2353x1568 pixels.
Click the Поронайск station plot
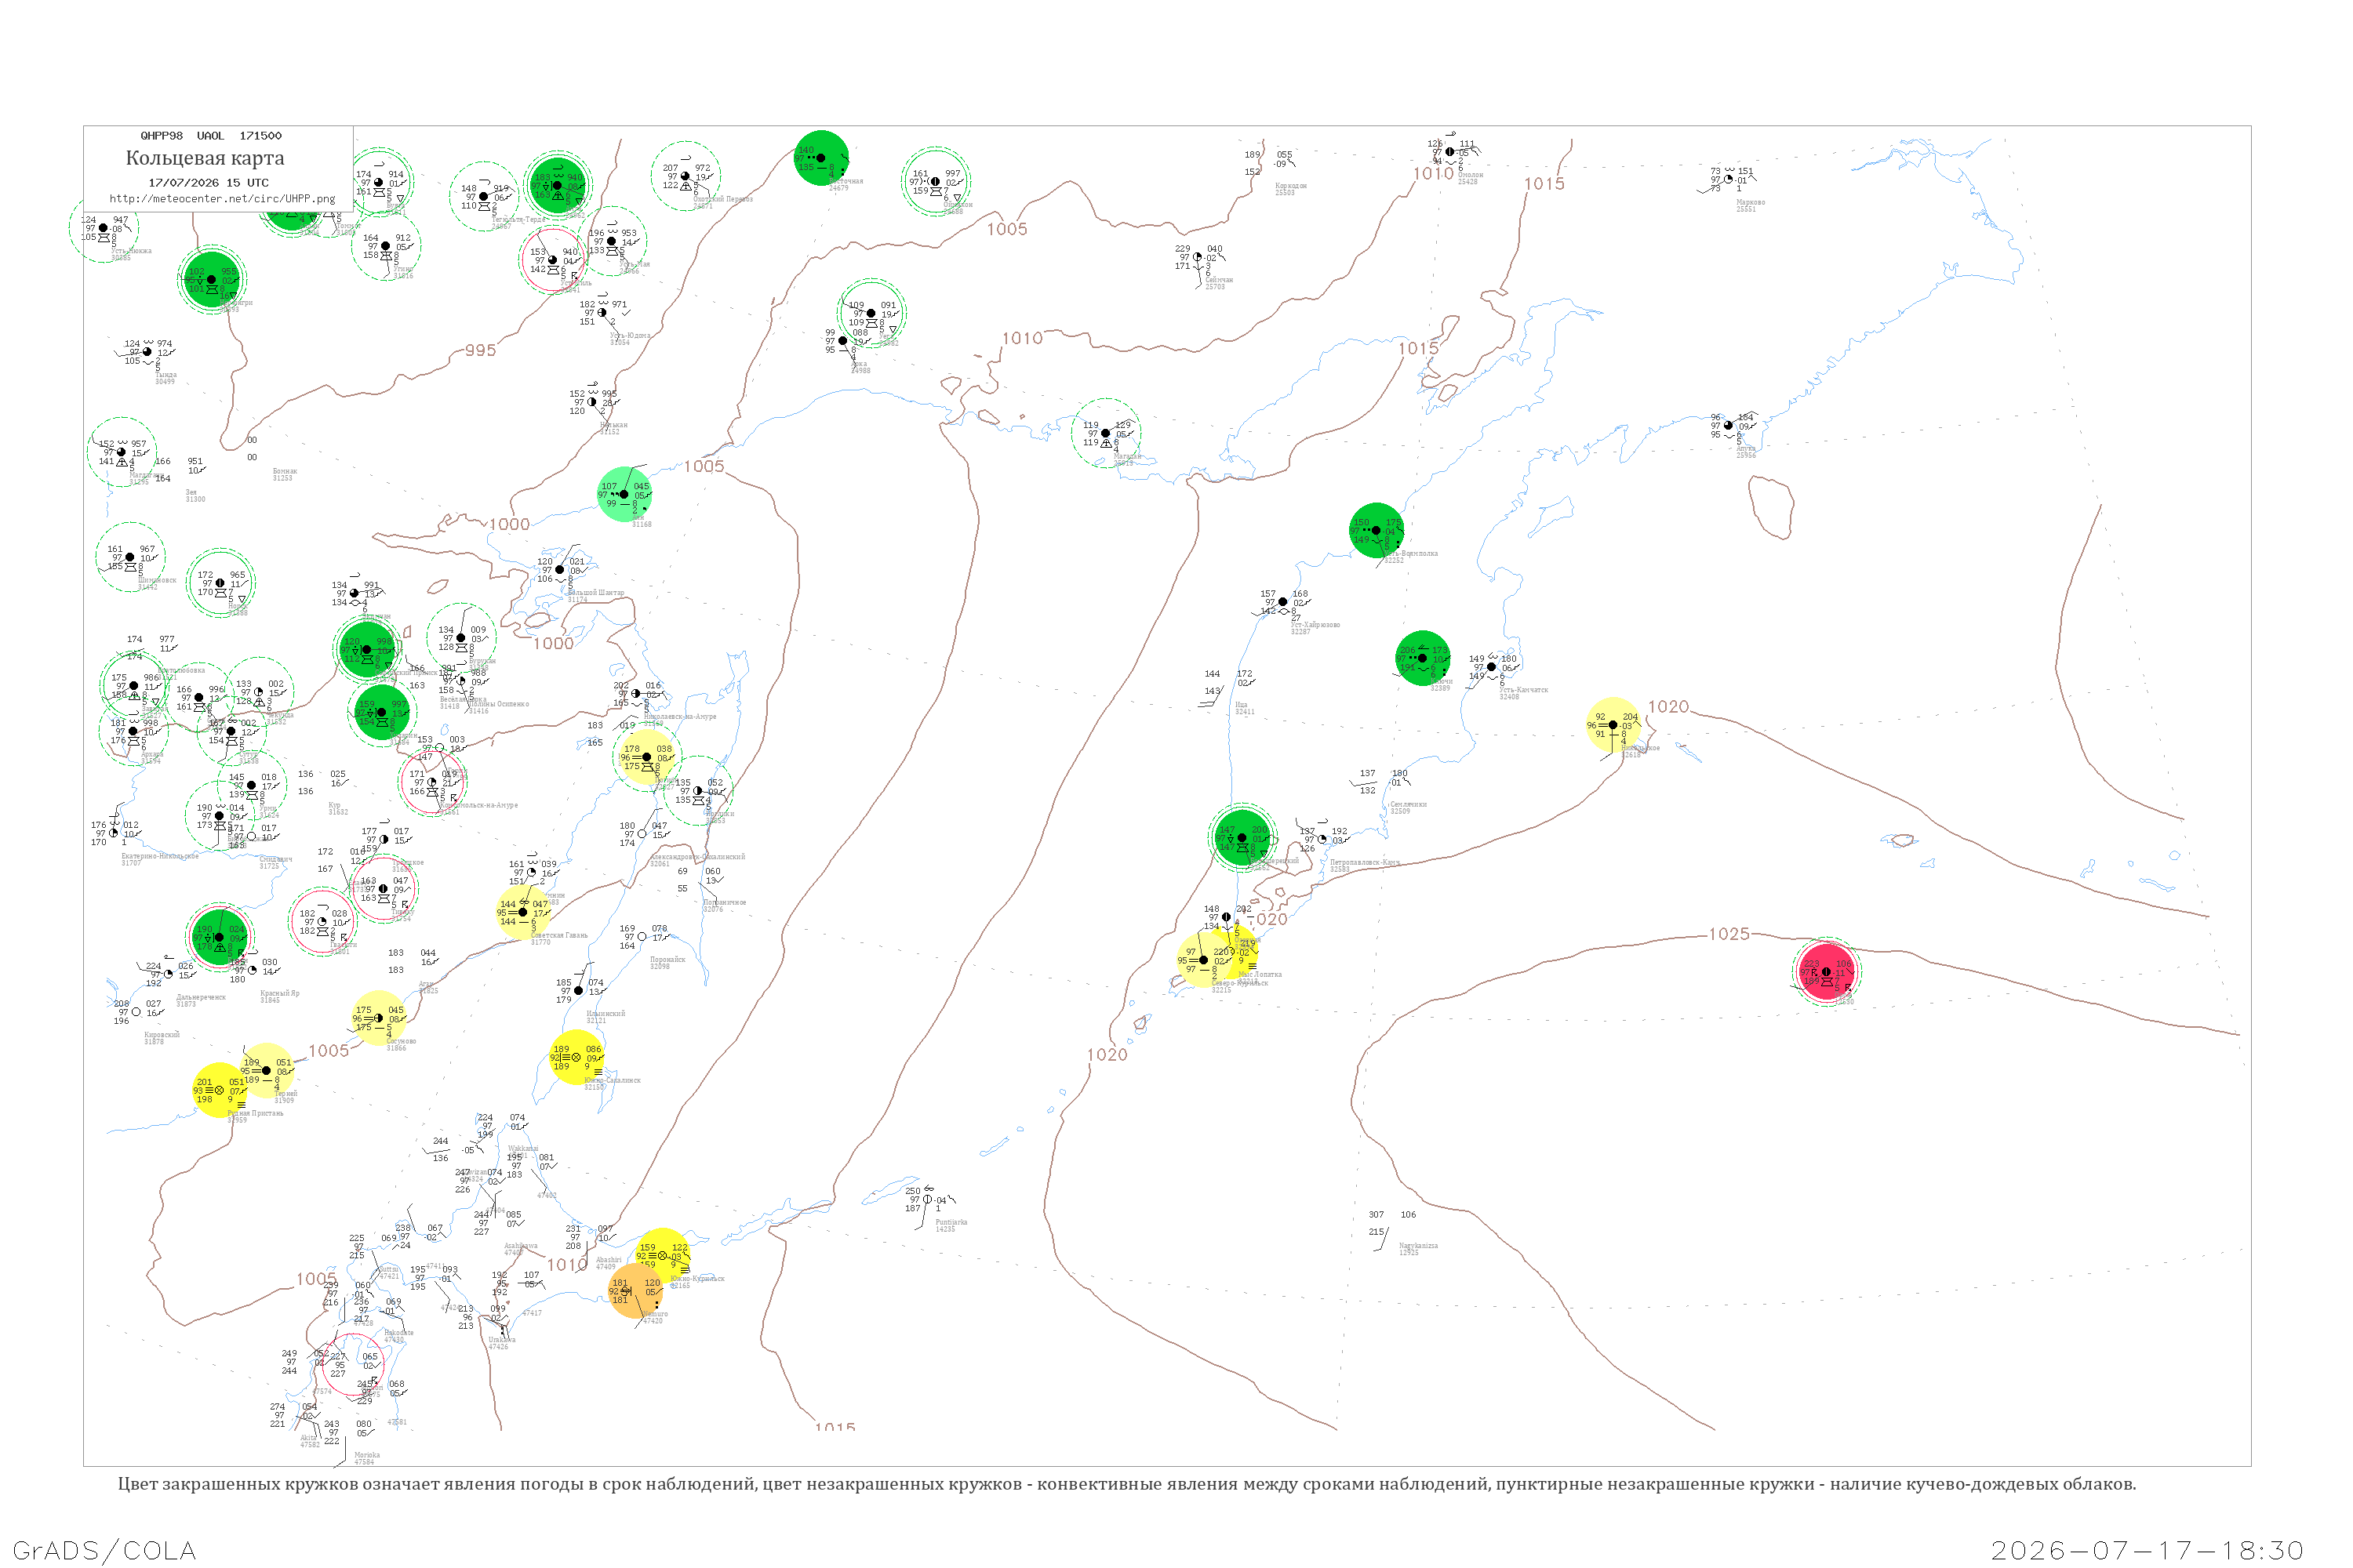[642, 937]
